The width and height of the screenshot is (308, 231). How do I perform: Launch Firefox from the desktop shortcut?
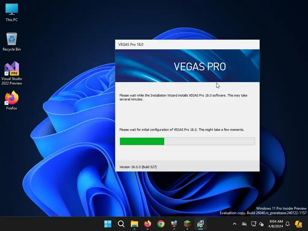pyautogui.click(x=12, y=100)
